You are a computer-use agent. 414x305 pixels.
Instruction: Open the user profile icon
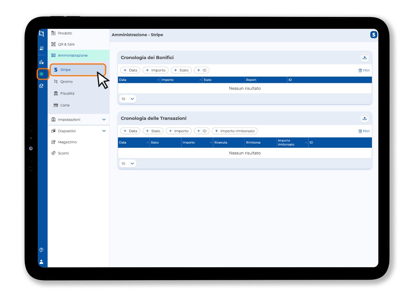[41, 261]
